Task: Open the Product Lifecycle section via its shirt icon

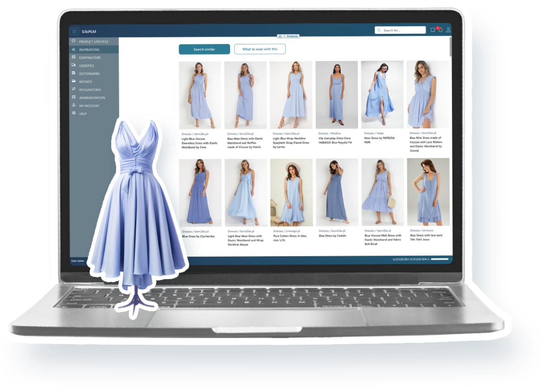Action: coord(74,41)
